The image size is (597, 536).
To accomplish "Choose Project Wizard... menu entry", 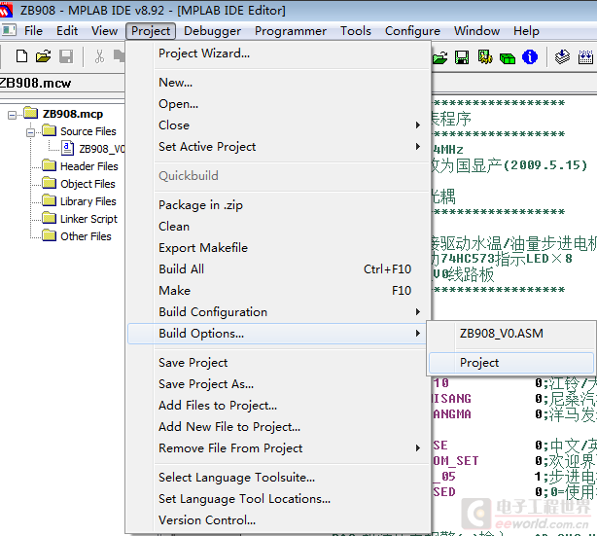I will 278,54.
